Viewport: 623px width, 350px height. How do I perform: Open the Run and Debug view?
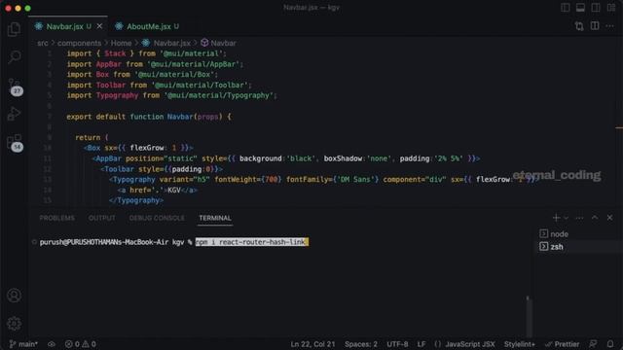(x=15, y=114)
